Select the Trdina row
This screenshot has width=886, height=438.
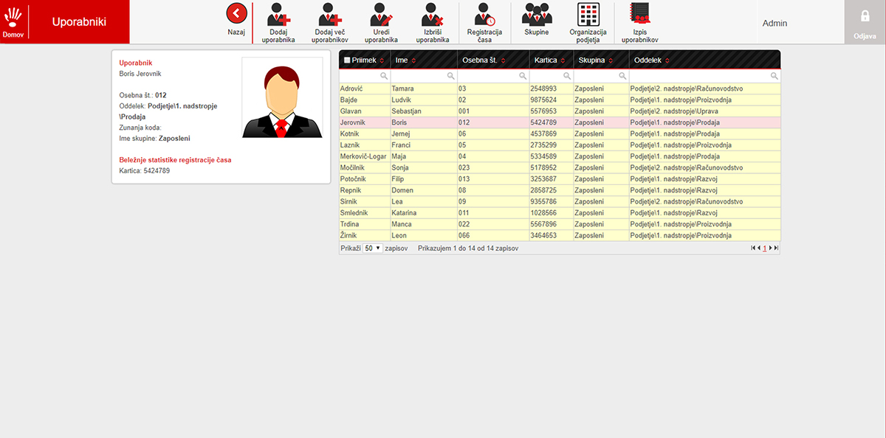559,224
